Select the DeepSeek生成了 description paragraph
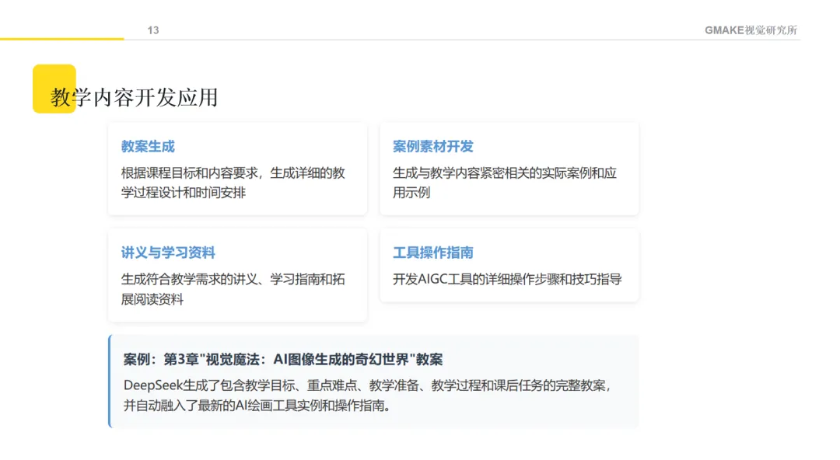Image resolution: width=840 pixels, height=460 pixels. (x=367, y=396)
